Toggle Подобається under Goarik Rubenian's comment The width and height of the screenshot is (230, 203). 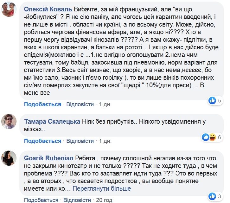click(41, 200)
